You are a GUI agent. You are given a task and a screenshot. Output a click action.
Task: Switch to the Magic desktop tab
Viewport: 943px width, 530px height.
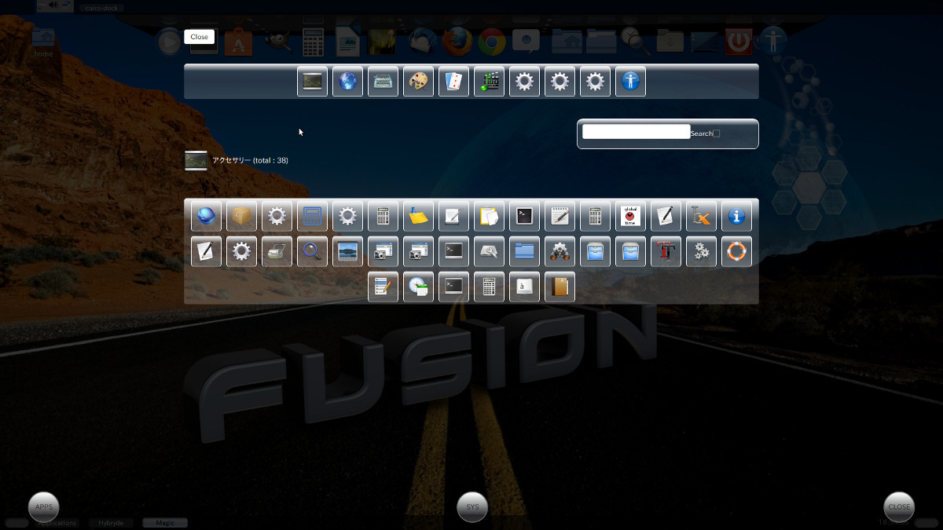[x=165, y=523]
